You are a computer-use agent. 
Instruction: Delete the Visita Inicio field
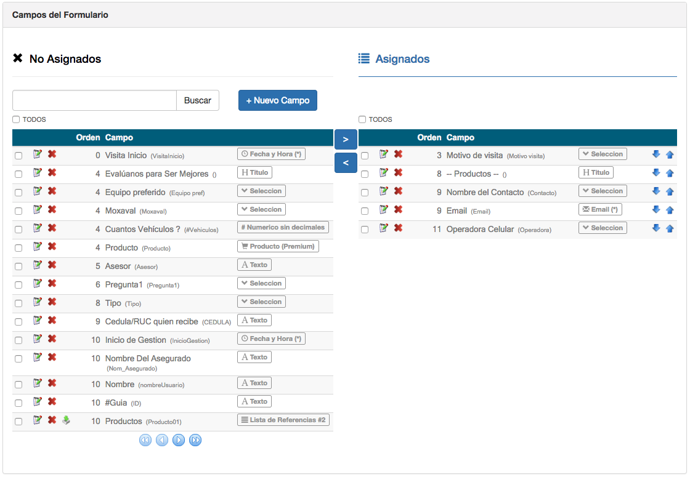click(52, 154)
